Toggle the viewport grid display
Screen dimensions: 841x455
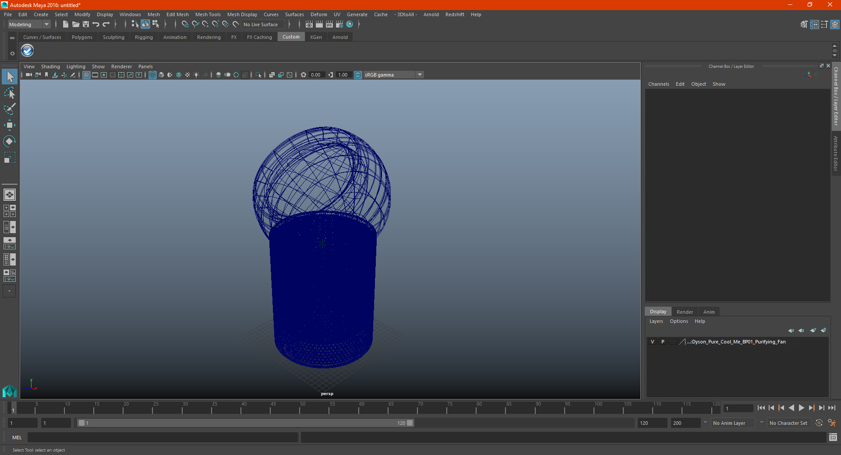pyautogui.click(x=86, y=75)
